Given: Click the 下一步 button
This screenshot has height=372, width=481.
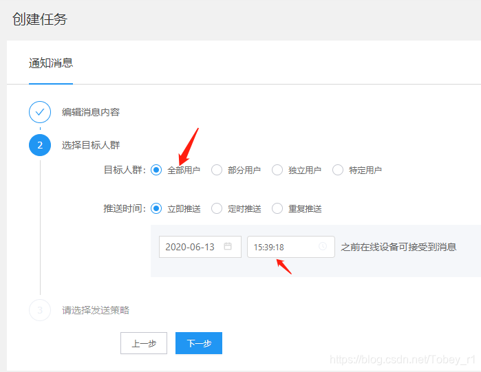Looking at the screenshot, I should tap(199, 343).
